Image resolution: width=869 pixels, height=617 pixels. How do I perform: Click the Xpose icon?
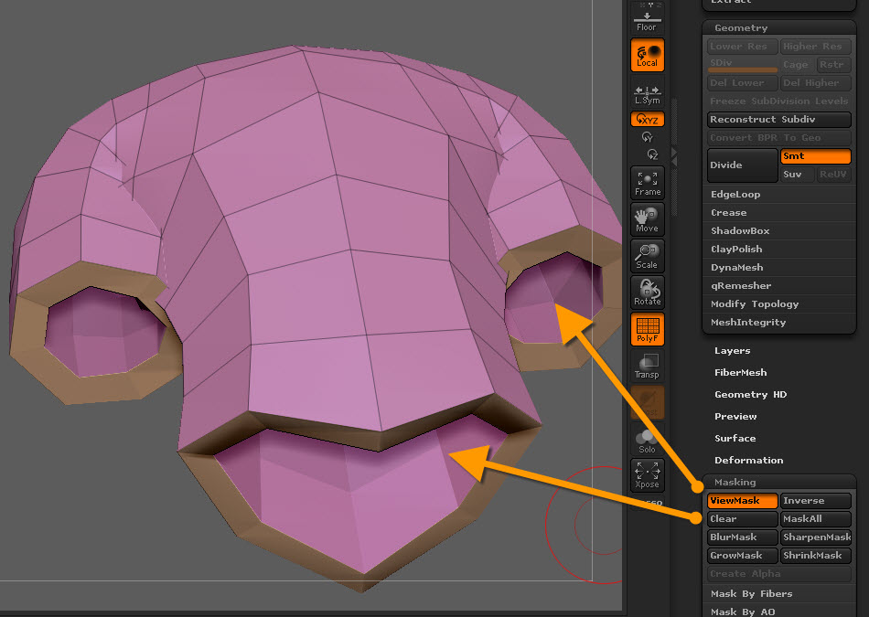tap(647, 474)
